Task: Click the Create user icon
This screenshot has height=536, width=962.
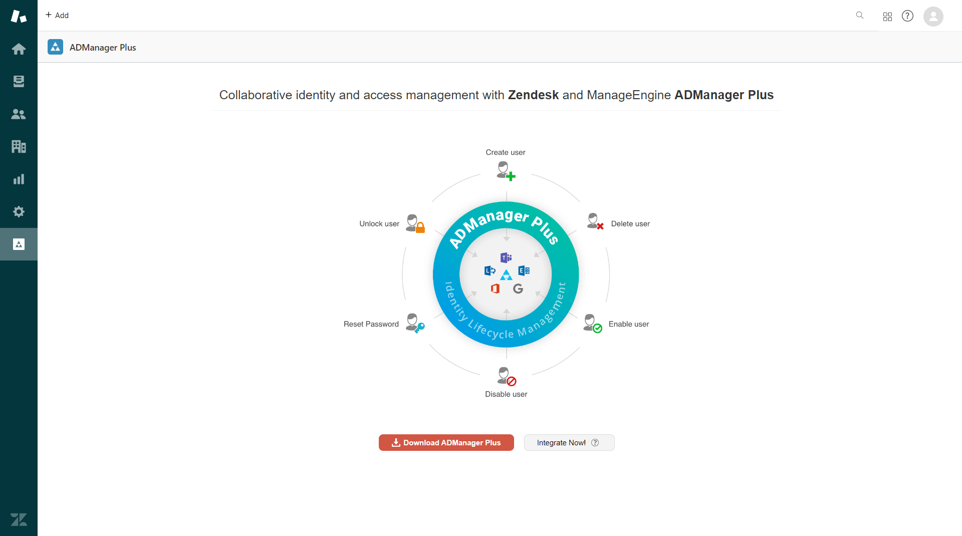Action: coord(506,170)
